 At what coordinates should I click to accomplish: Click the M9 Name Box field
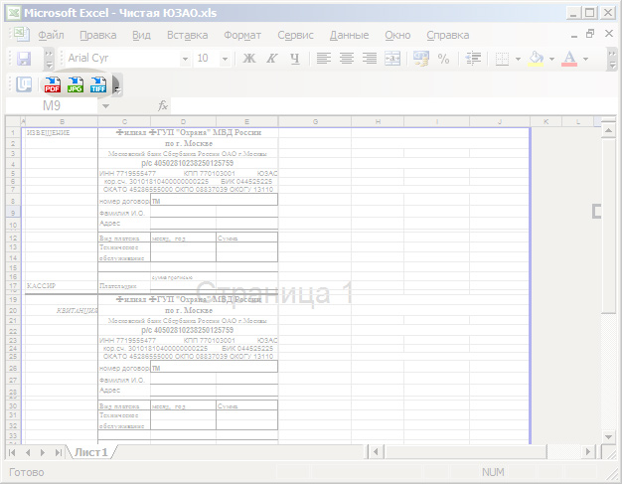point(52,106)
